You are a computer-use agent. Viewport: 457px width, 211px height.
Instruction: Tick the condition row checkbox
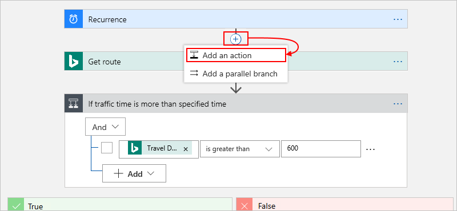tap(107, 148)
